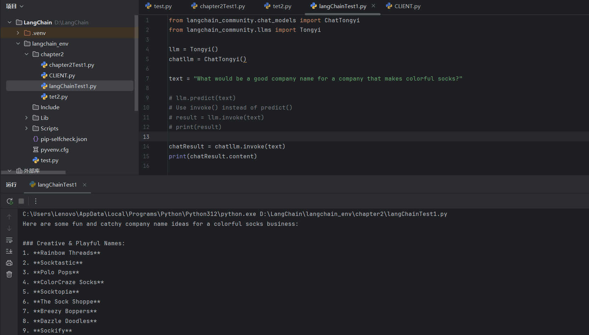
Task: Close the langChainTest1 run tab
Action: click(x=85, y=185)
